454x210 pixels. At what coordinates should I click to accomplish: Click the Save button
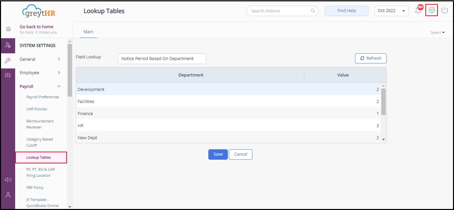click(218, 154)
